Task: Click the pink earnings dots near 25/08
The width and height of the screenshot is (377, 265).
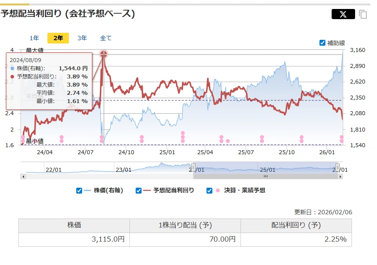Action: point(262,139)
